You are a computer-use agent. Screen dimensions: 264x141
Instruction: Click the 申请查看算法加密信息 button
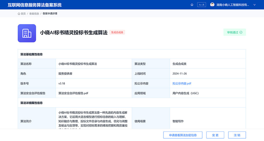(183, 135)
